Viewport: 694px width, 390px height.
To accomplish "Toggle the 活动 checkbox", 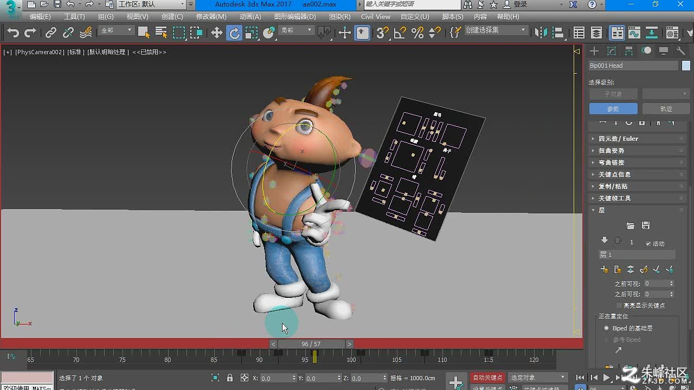I will tap(648, 244).
